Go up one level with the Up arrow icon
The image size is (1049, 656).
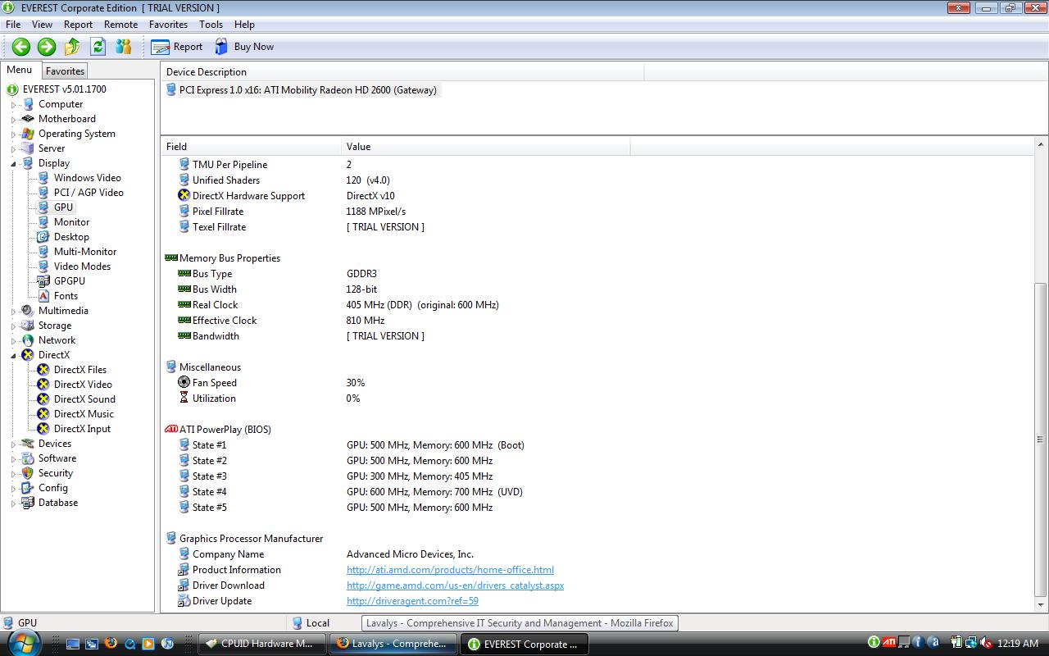72,47
